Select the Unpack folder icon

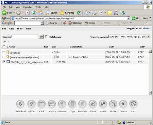point(52,104)
